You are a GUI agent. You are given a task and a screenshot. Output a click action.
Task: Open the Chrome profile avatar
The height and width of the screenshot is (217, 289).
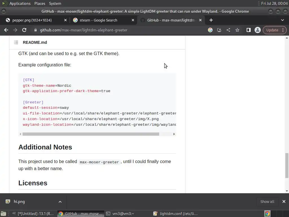click(257, 30)
